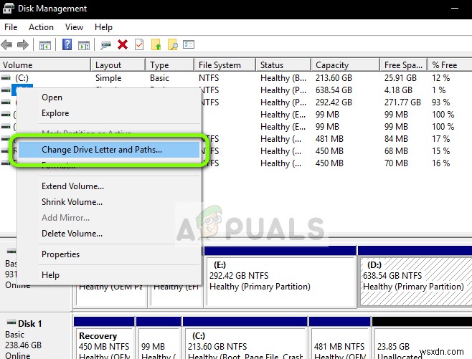Screen dimensions: 472x359
Task: Sort by the Capacity column header
Action: (x=345, y=65)
